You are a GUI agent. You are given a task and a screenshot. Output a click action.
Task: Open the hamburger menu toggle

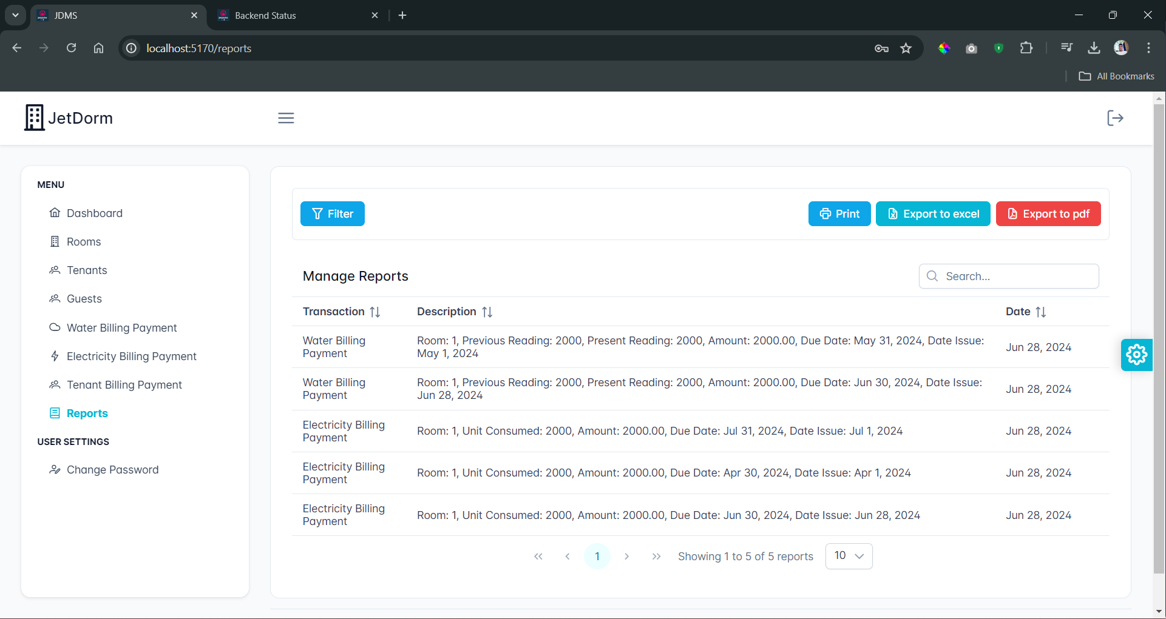click(x=286, y=118)
